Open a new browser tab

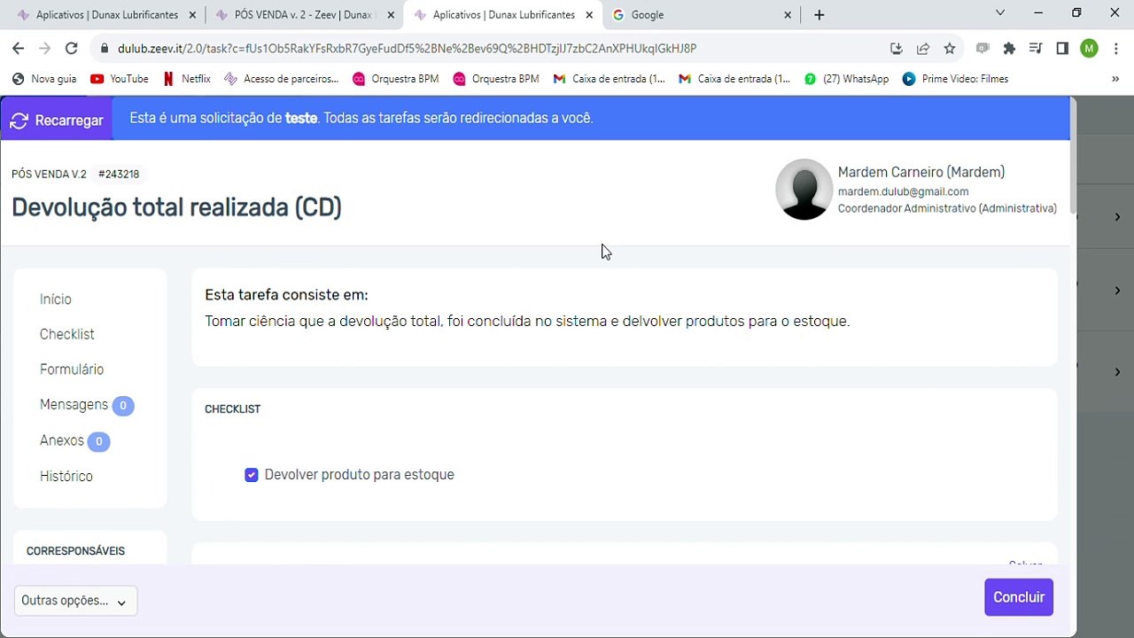point(819,15)
